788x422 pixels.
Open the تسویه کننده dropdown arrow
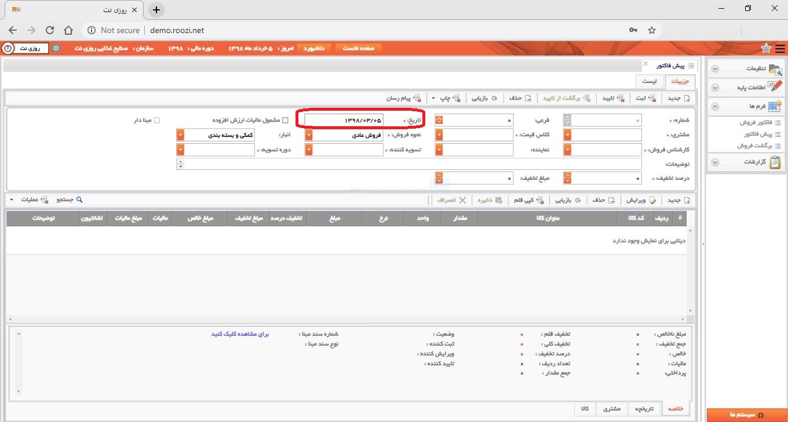(309, 150)
